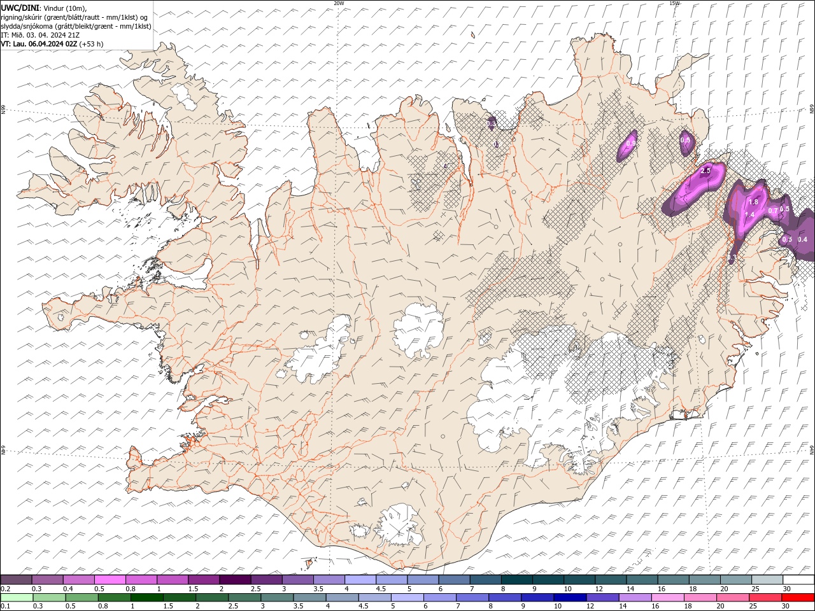Click the 0.2 label under upper legend

click(4, 589)
